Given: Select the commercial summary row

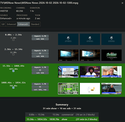Looking at the screenshot, I should (62, 115).
